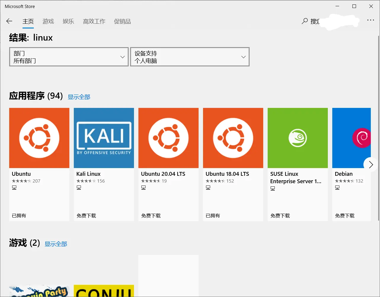Screen dimensions: 380x297
Task: Minimize the Microsoft Store window
Action: (x=337, y=6)
